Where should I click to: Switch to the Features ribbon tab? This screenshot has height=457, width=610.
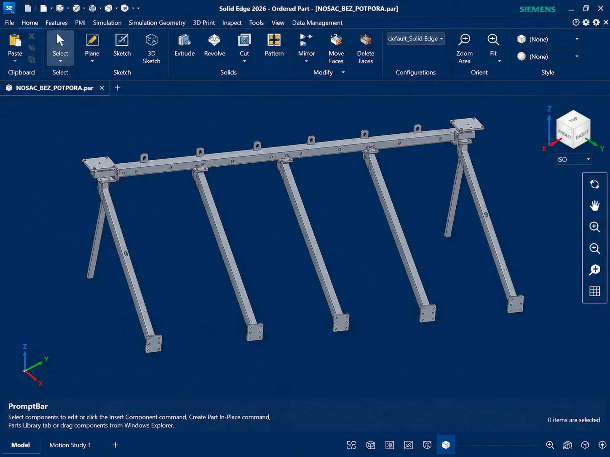tap(56, 23)
